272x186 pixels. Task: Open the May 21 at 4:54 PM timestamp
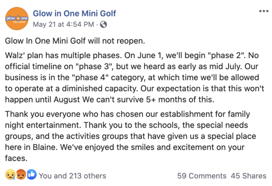point(65,24)
